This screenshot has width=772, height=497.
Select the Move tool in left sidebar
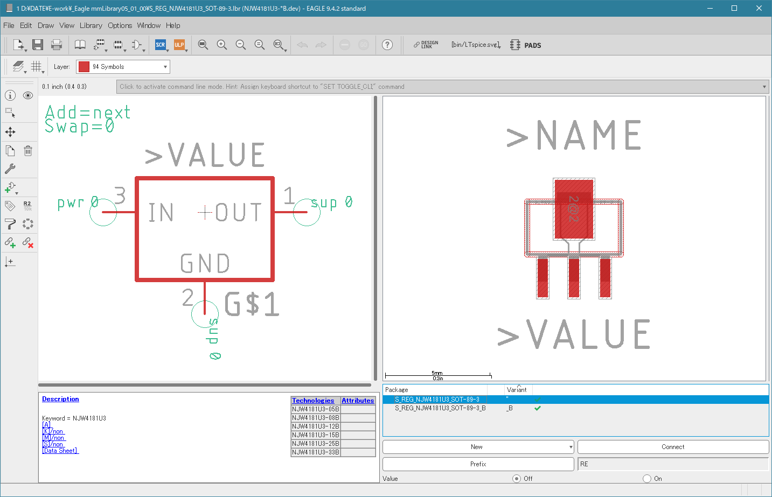[10, 132]
